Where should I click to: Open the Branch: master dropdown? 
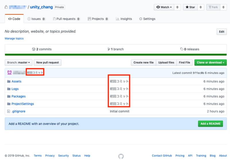(19, 62)
